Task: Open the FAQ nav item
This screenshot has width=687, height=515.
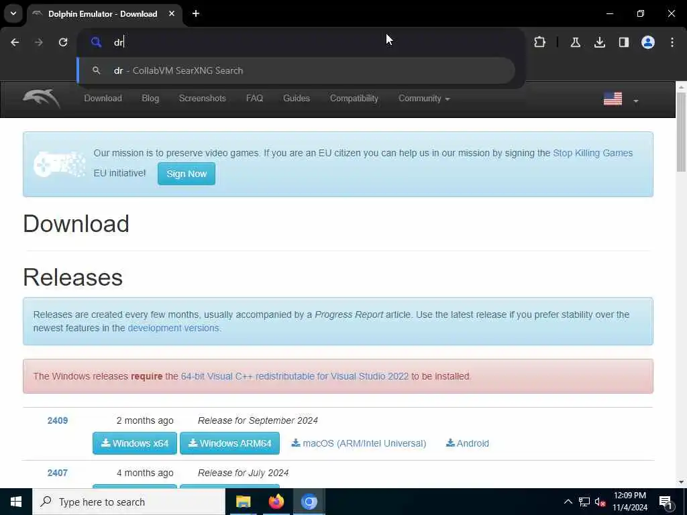Action: coord(254,98)
